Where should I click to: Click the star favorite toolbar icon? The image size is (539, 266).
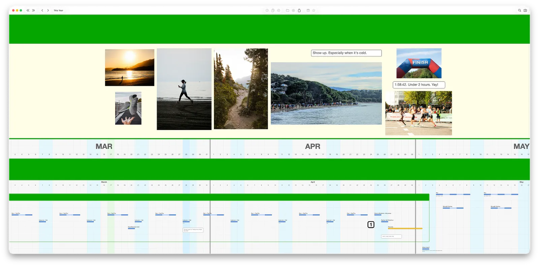pyautogui.click(x=314, y=10)
